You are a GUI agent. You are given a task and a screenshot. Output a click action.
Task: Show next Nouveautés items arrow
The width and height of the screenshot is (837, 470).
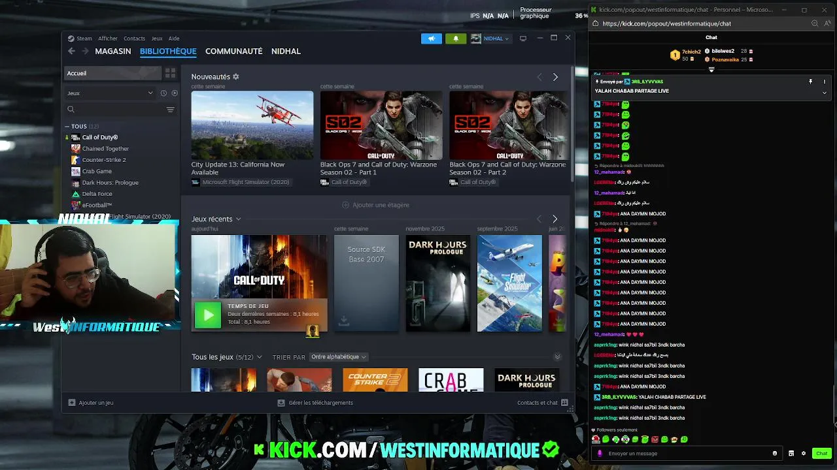(555, 77)
